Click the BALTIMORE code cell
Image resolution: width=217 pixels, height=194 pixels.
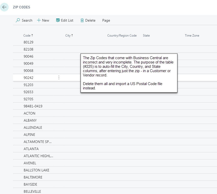33,177
